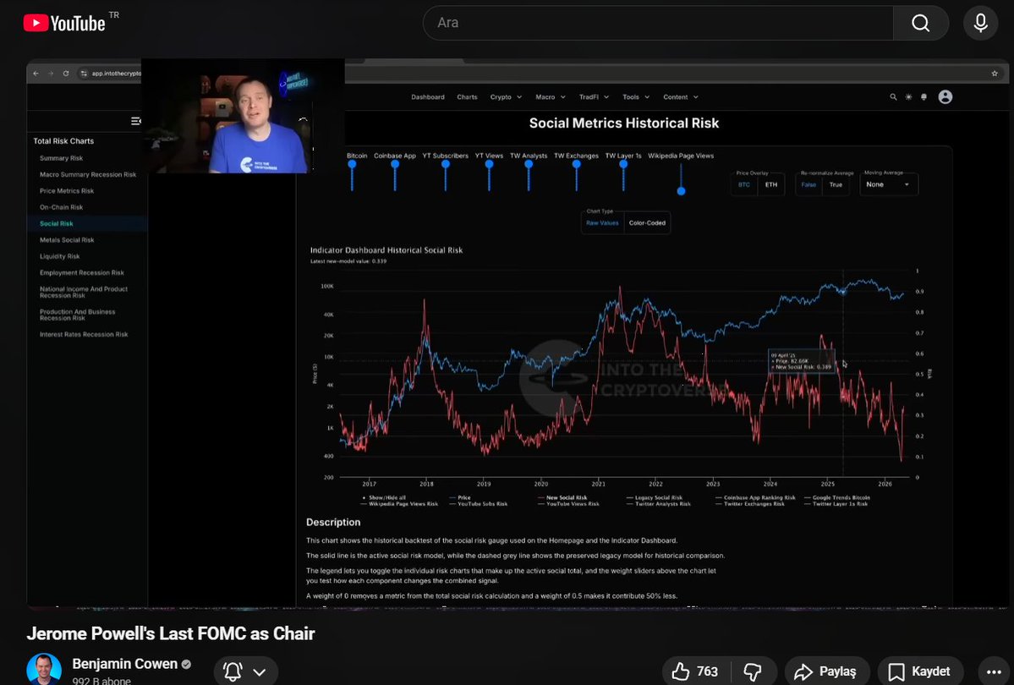Collapse sidebar with the hamburger menu icon
Image resolution: width=1014 pixels, height=685 pixels.
point(136,121)
